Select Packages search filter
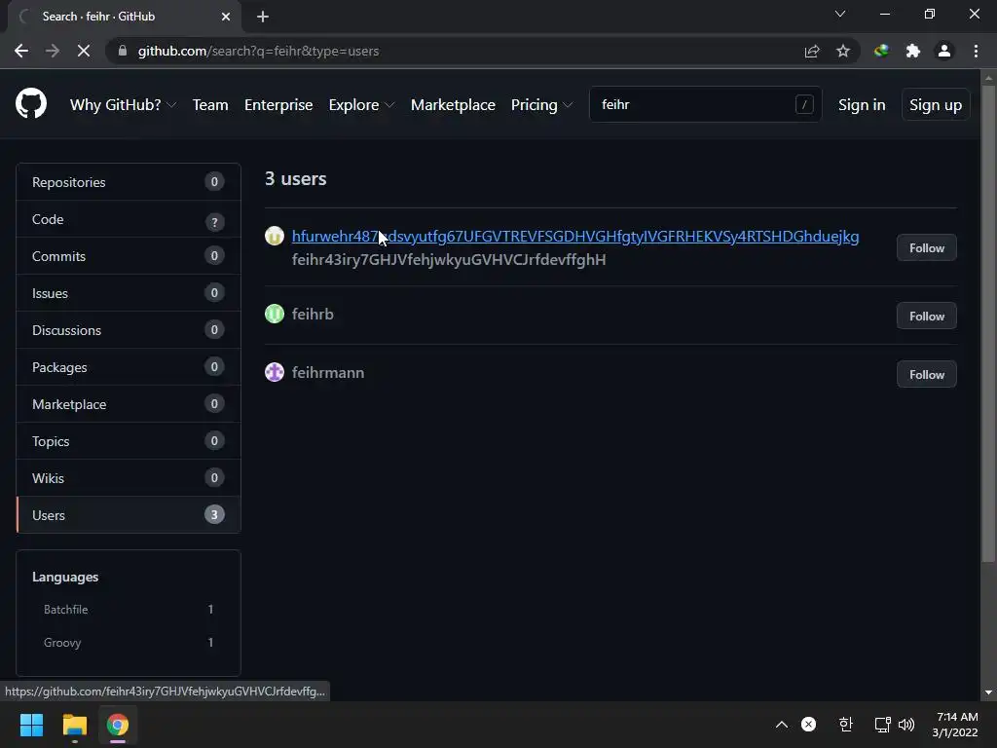The height and width of the screenshot is (748, 997). pos(129,367)
